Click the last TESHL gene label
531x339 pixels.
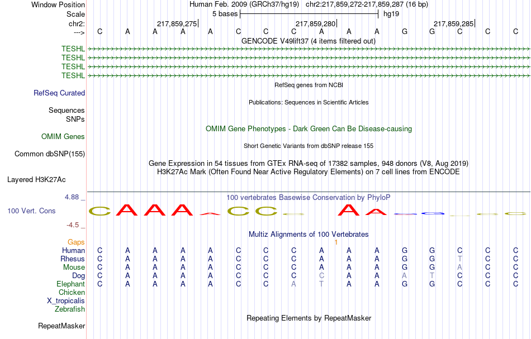73,75
